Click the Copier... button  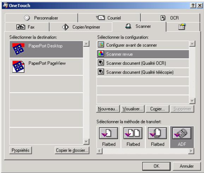click(157, 109)
